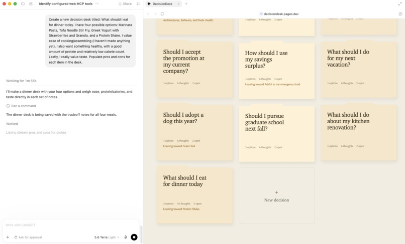
Task: Open the more options ellipsis beside chat title
Action: 97,4
